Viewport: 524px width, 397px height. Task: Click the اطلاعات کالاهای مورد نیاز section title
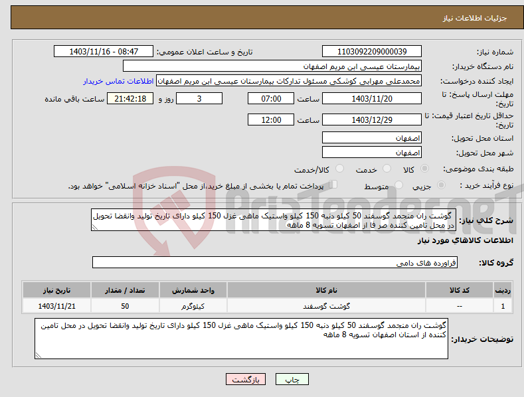coord(465,240)
